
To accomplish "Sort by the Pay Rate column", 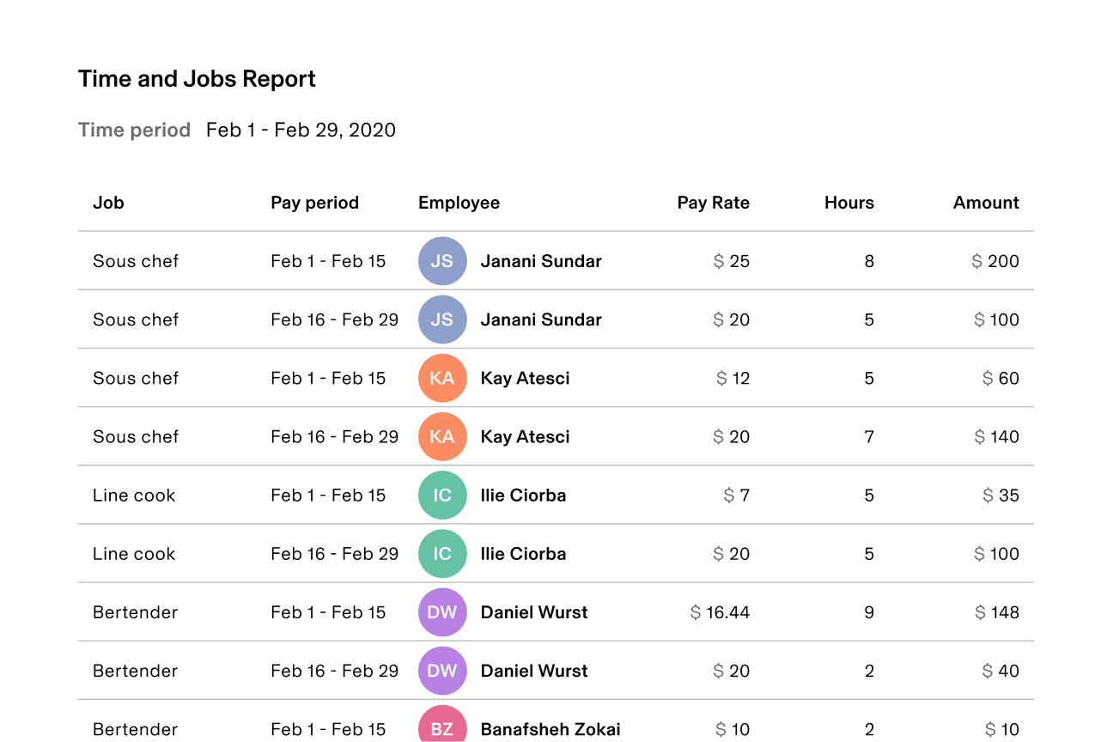I will (x=714, y=203).
